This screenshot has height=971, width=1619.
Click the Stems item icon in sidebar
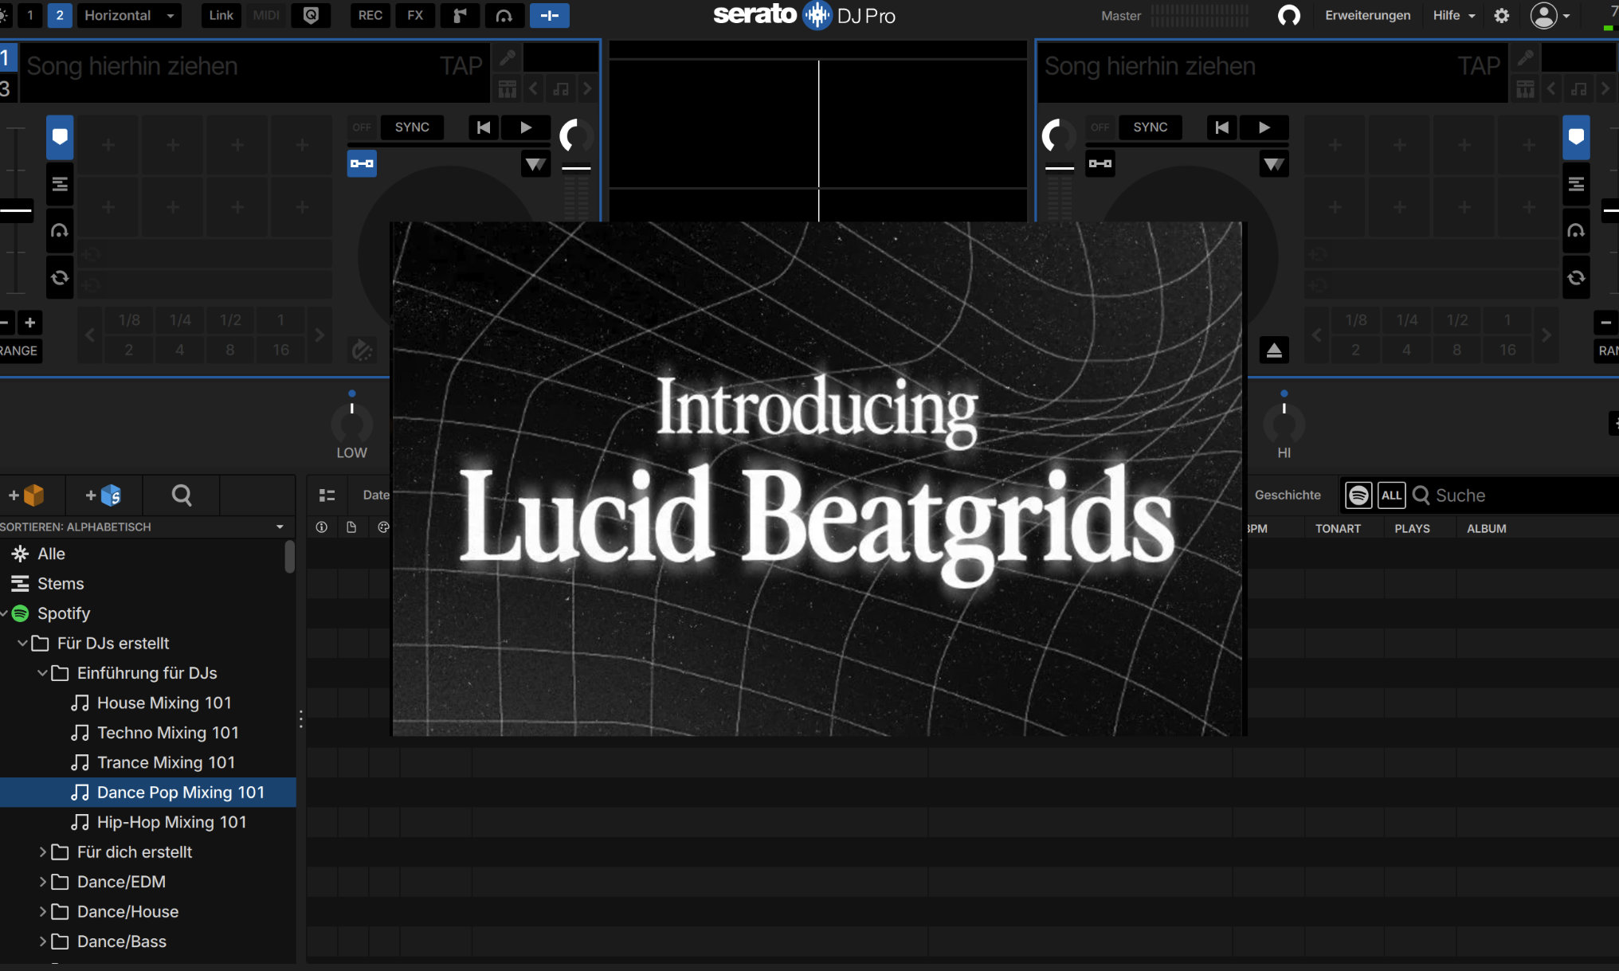click(20, 584)
